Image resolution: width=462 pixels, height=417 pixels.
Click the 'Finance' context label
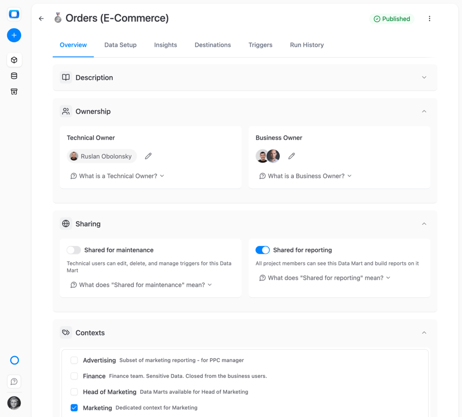coord(94,376)
